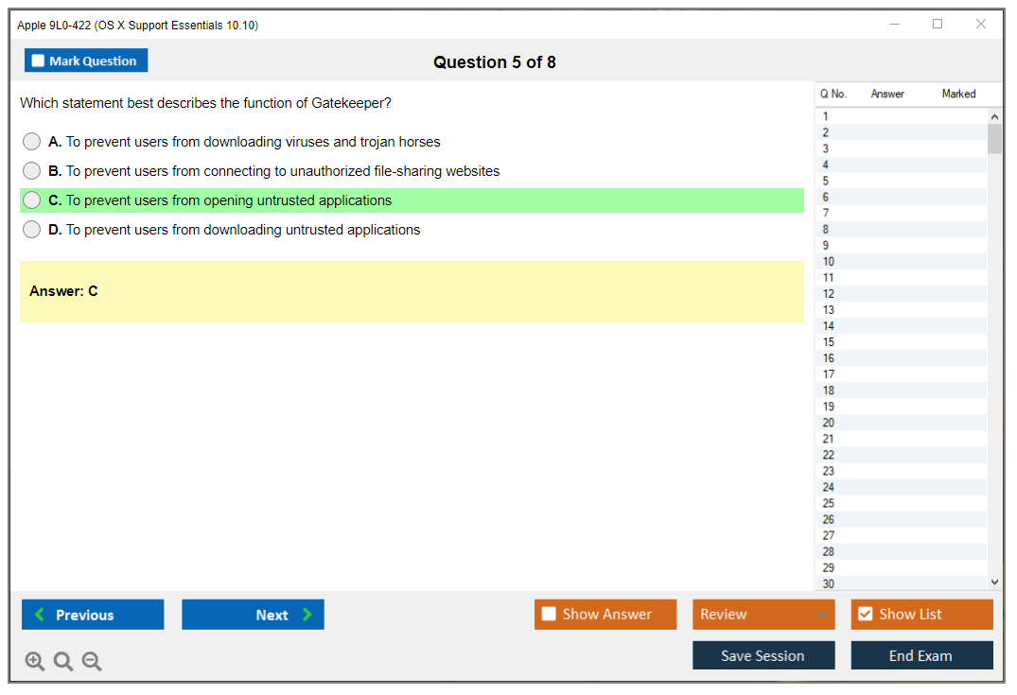This screenshot has height=695, width=1017.
Task: Select answer A about viruses and trojan horses
Action: tap(32, 142)
